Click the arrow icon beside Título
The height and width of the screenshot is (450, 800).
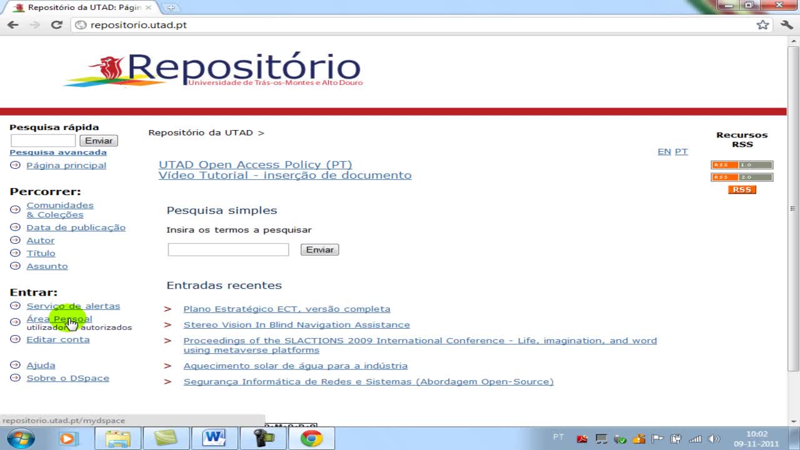click(15, 253)
